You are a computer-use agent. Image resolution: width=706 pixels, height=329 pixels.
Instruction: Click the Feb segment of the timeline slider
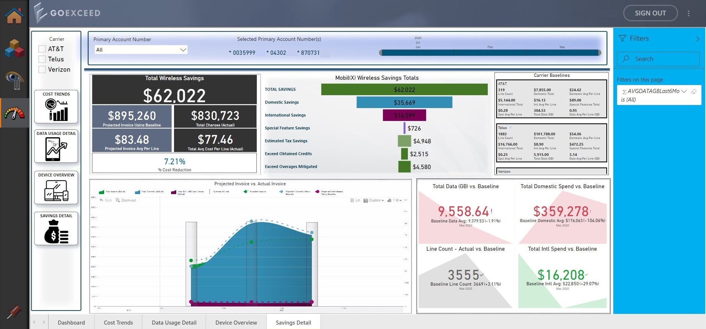490,53
